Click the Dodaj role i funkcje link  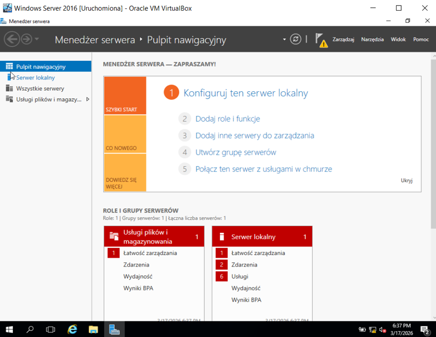coord(228,119)
